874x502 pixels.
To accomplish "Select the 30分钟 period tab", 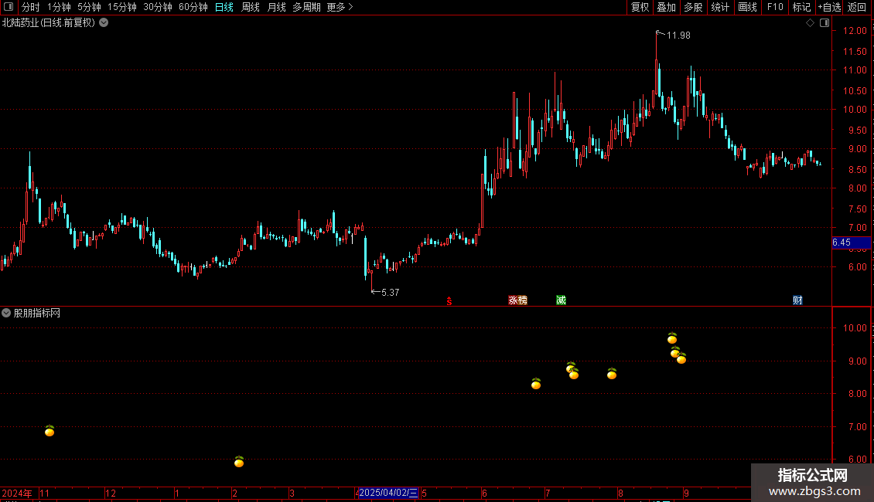I will pos(158,7).
